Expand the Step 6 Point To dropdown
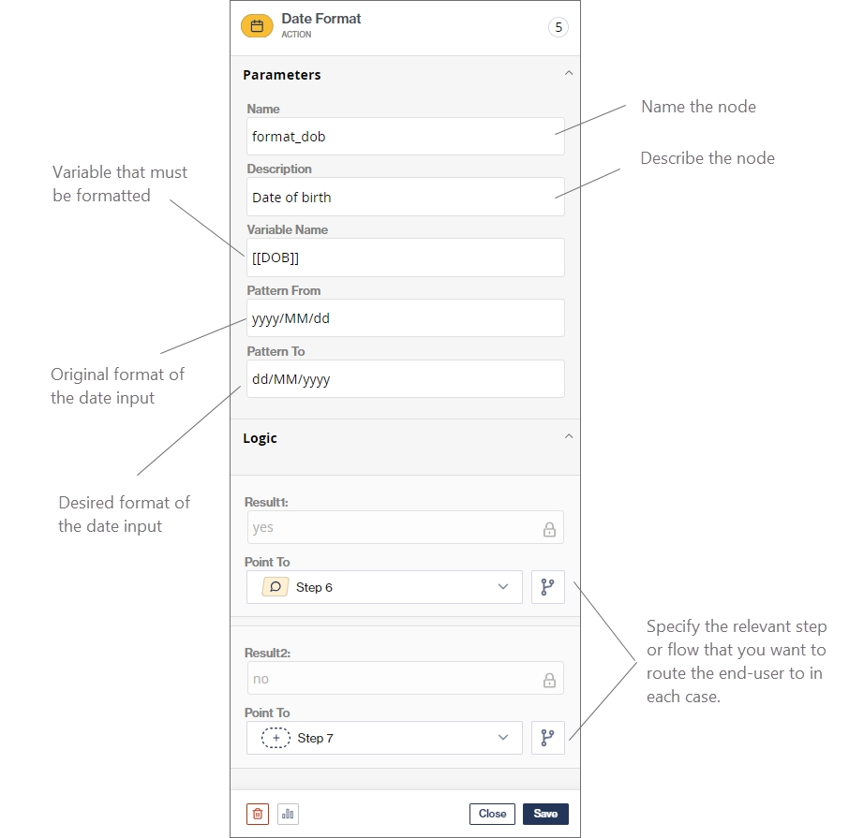The width and height of the screenshot is (849, 838). point(503,587)
